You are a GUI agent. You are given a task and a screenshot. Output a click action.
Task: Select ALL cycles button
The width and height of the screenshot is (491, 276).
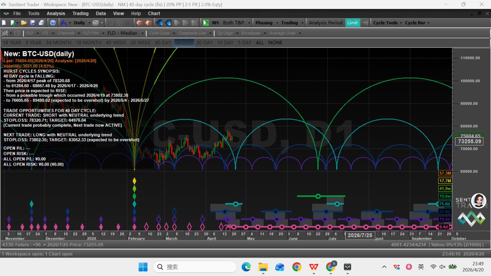point(259,43)
